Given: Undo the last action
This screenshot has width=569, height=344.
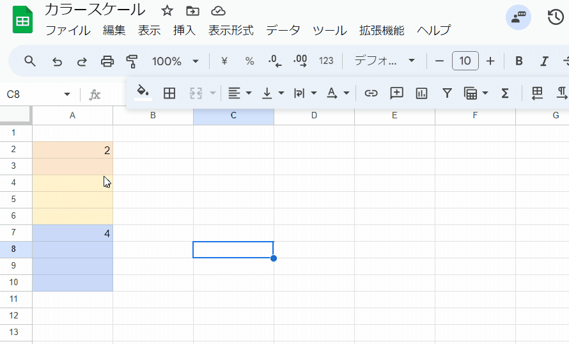Looking at the screenshot, I should (57, 61).
